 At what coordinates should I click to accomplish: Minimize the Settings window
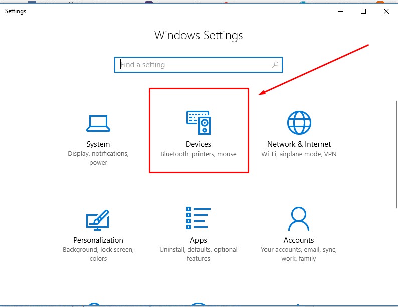(340, 11)
